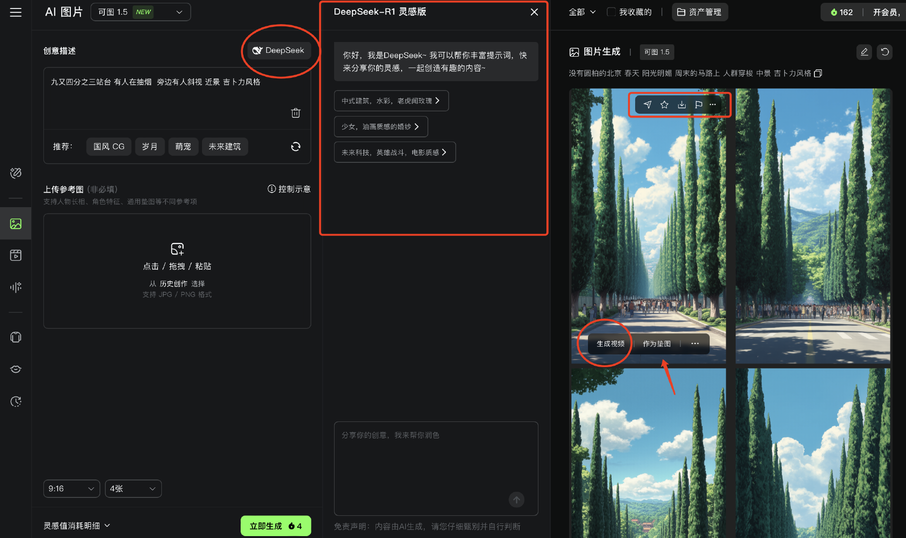Open the virtual try-on sidebar icon
This screenshot has width=906, height=538.
pos(16,337)
